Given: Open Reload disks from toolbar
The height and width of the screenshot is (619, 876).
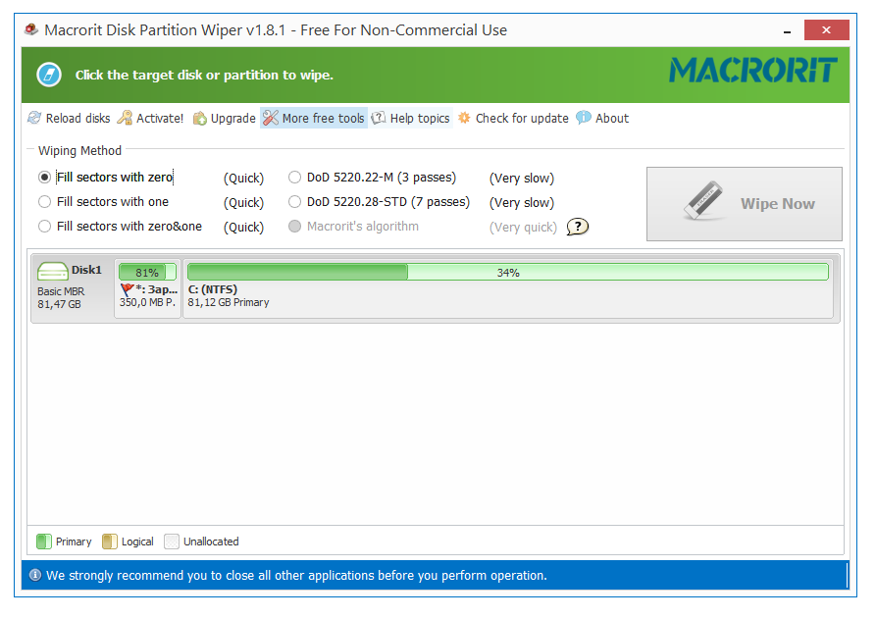Looking at the screenshot, I should 70,118.
